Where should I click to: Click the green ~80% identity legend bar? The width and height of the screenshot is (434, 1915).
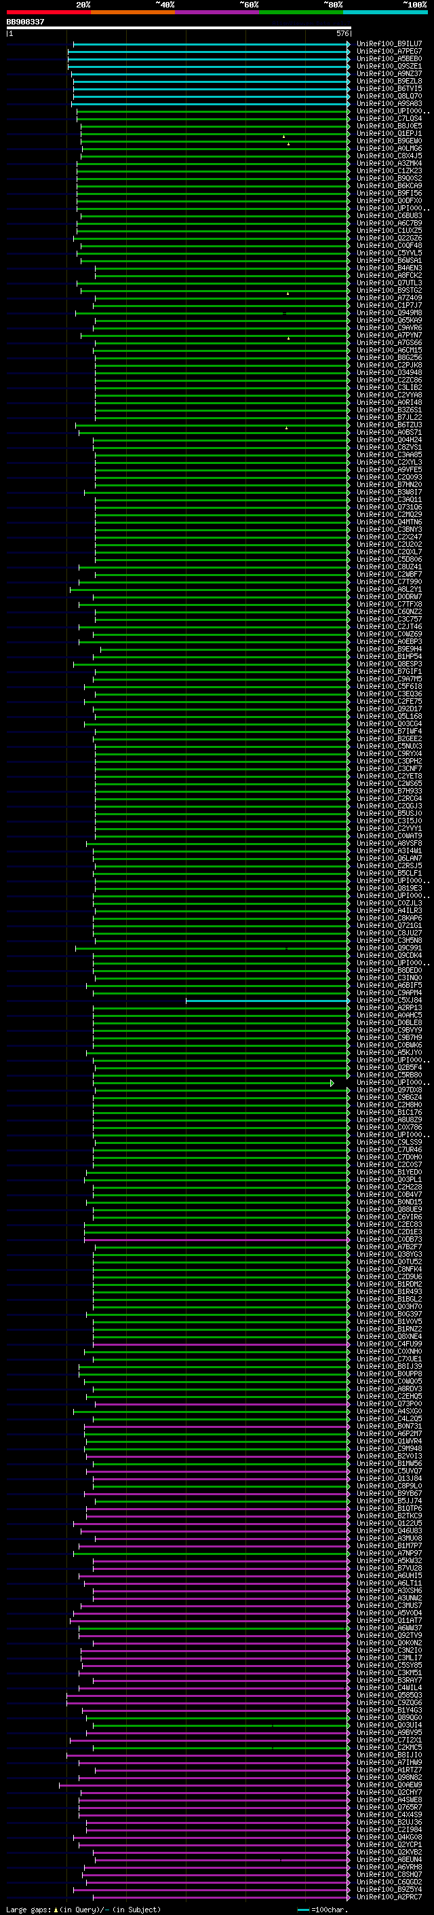tap(301, 12)
